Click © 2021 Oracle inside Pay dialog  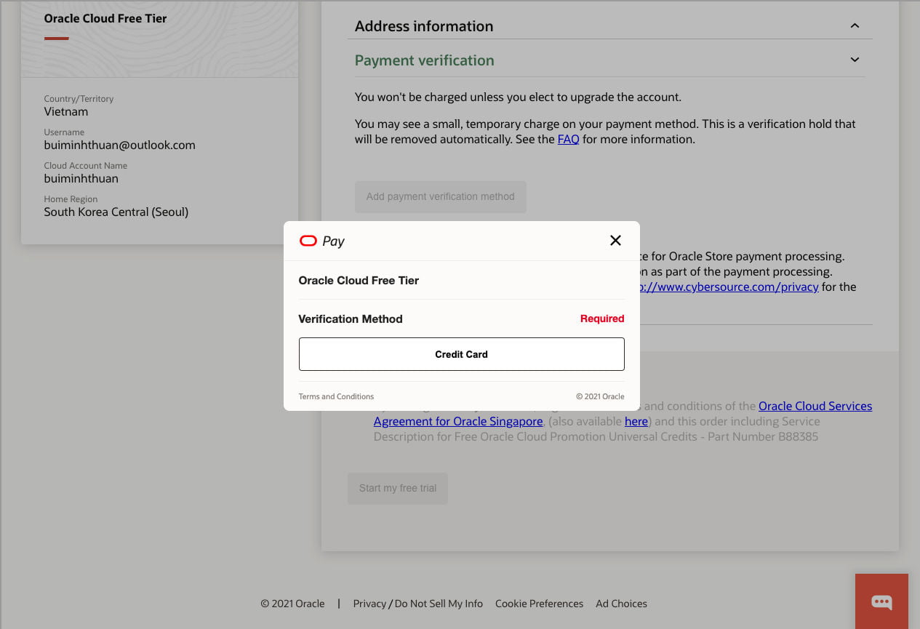pyautogui.click(x=600, y=396)
